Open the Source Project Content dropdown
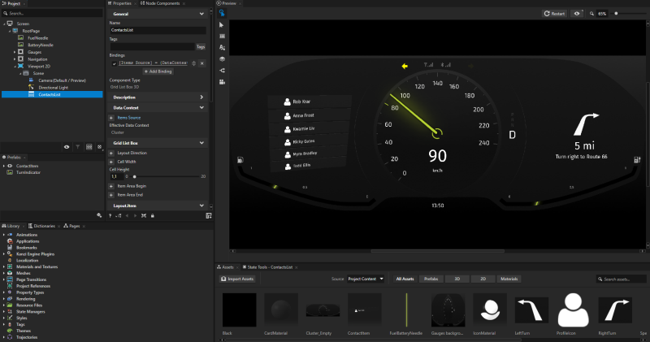Screen dimensions: 650x342 click(366, 279)
